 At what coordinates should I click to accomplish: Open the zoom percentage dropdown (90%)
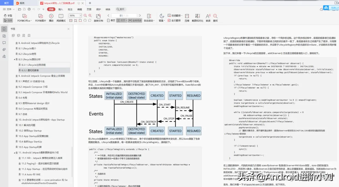(80, 16)
